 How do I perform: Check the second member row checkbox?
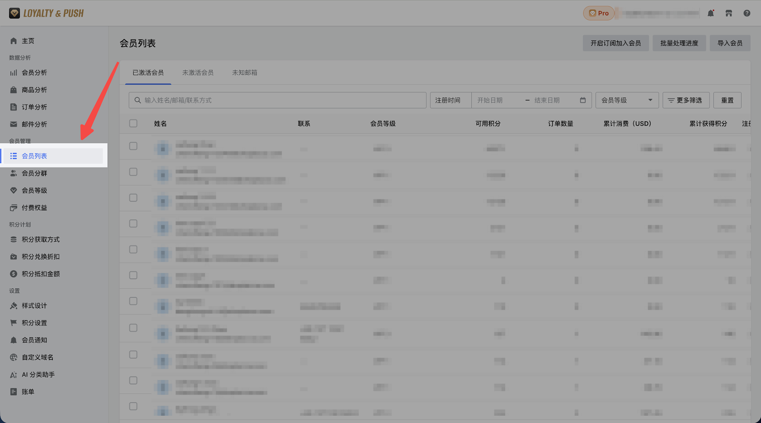[133, 172]
